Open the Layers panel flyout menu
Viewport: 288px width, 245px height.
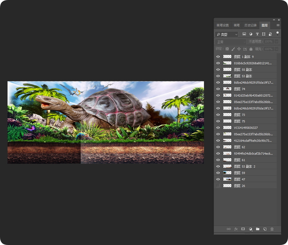(x=278, y=25)
